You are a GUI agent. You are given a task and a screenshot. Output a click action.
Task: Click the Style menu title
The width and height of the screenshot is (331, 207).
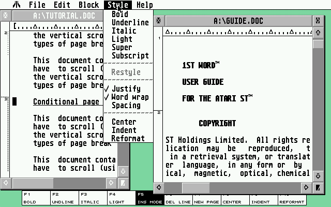[x=118, y=5]
